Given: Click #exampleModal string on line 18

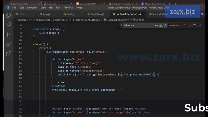Looking at the screenshot, I should tap(92, 71).
